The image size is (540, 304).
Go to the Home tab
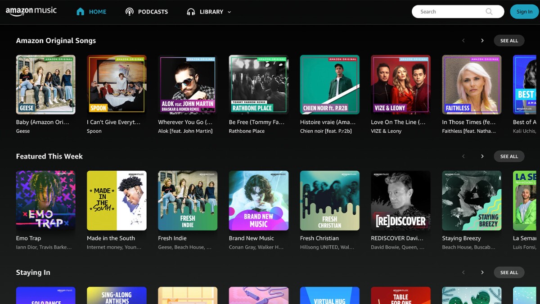click(x=97, y=12)
